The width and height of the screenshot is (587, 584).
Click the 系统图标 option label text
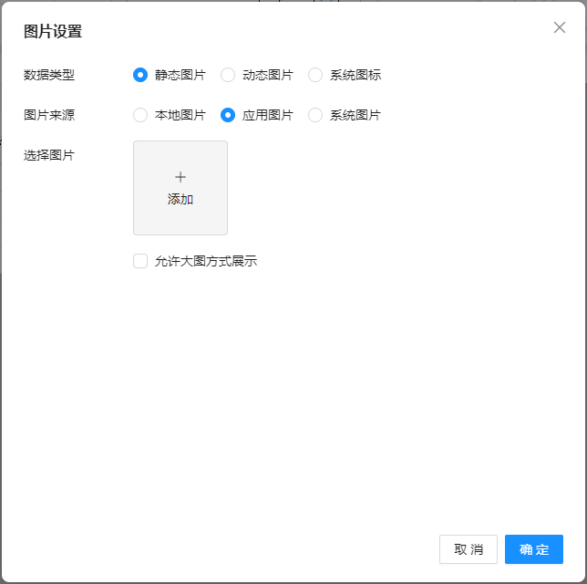(355, 75)
